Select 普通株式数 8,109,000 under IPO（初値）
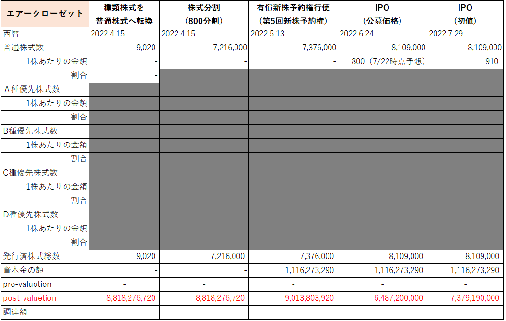Screen dimensions: 506x321 tap(485, 48)
